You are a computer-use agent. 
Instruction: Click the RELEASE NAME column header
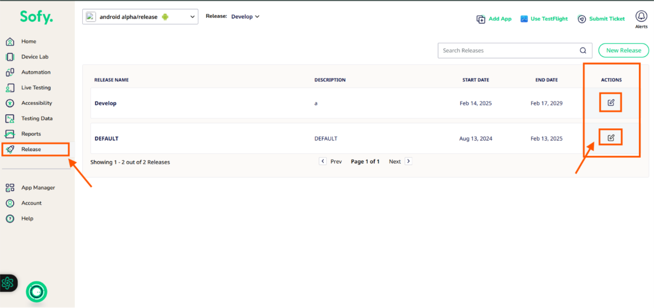[x=111, y=80]
